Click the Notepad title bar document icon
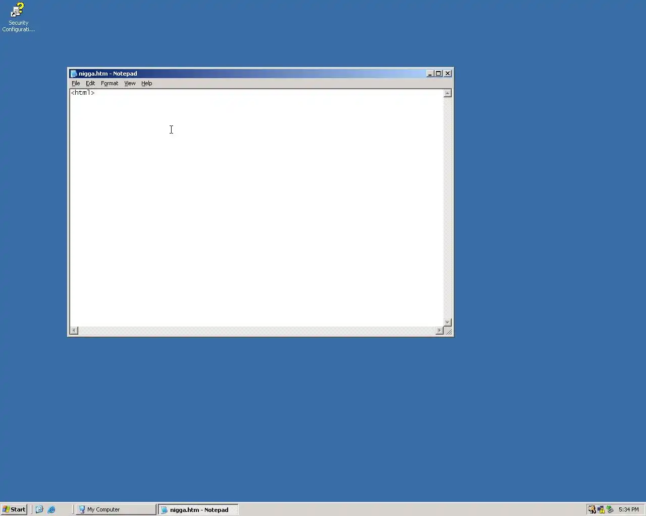 tap(74, 74)
